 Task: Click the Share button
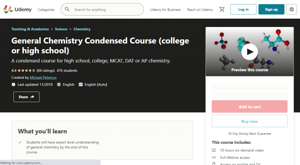coord(26,97)
